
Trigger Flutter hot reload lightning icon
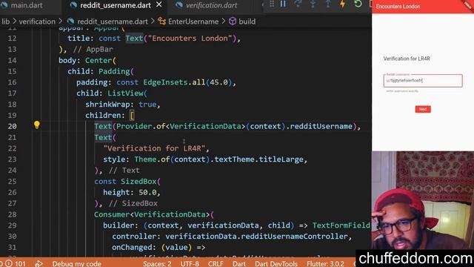click(x=343, y=4)
